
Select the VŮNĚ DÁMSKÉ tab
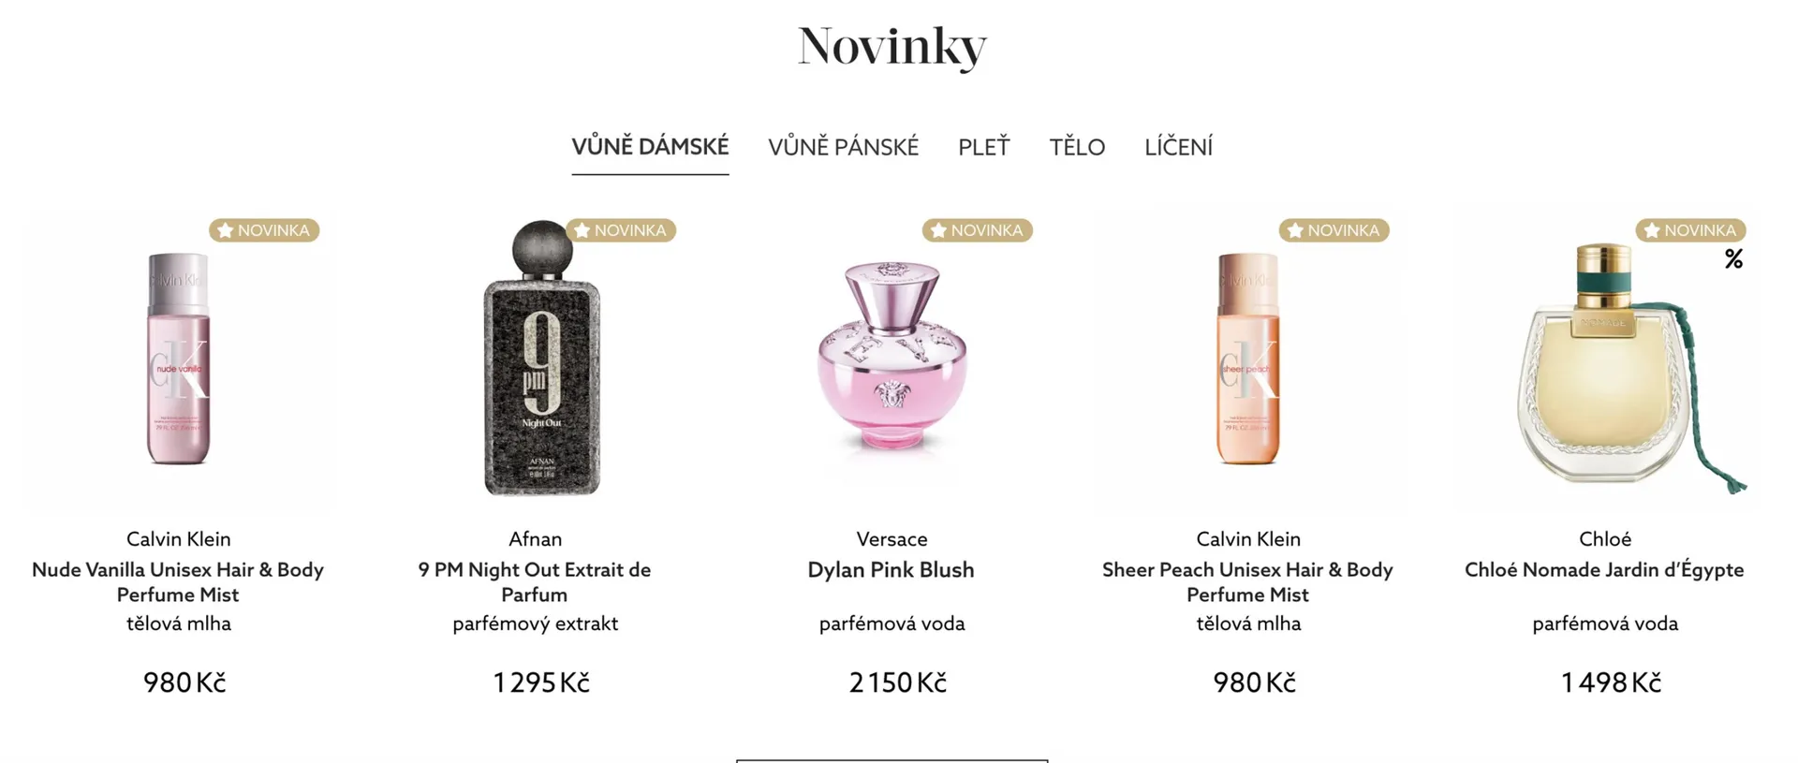(x=650, y=147)
